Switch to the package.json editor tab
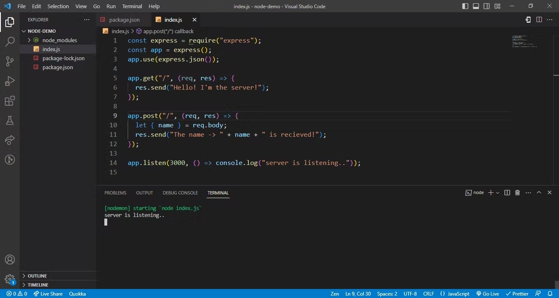 [x=124, y=20]
